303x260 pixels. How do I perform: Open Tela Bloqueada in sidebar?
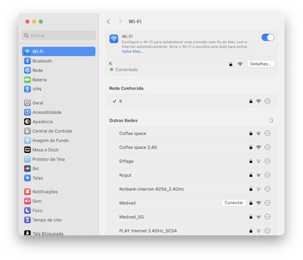[x=59, y=233]
